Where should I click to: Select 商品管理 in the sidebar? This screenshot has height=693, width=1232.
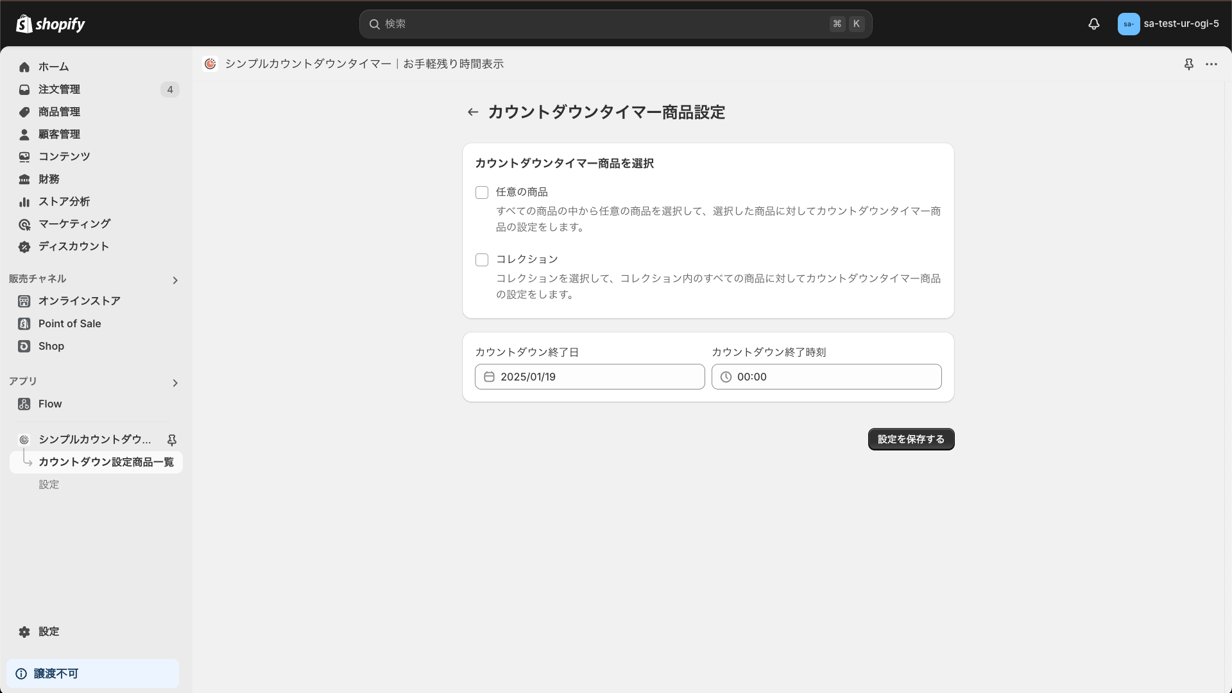click(x=58, y=112)
